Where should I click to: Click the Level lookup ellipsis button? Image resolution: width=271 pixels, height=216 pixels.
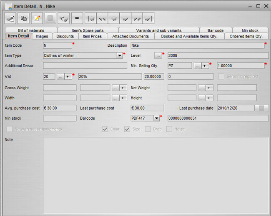pos(158,55)
